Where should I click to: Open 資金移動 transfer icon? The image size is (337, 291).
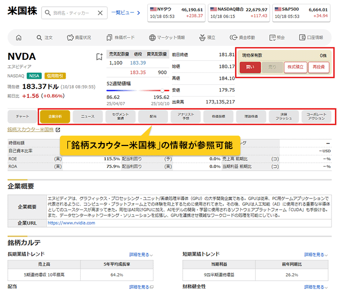pyautogui.click(x=233, y=38)
